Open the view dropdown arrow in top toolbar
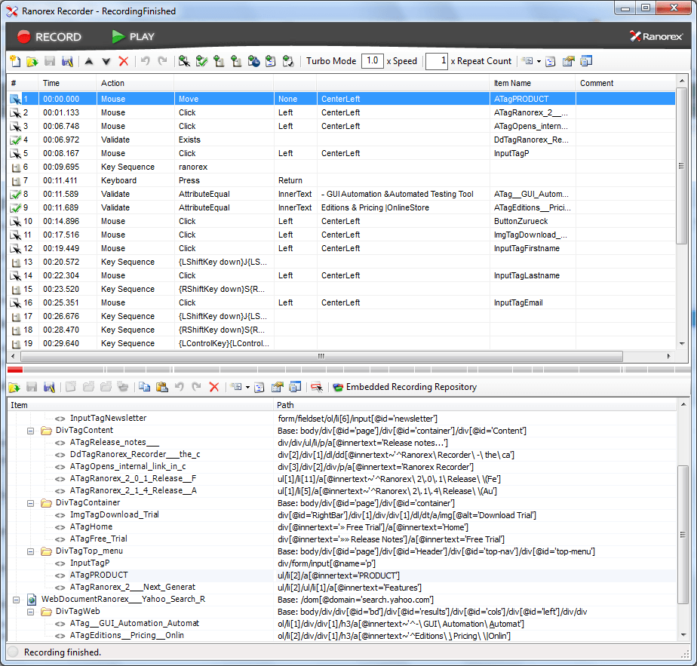Viewport: 697px width, 666px height. [539, 61]
